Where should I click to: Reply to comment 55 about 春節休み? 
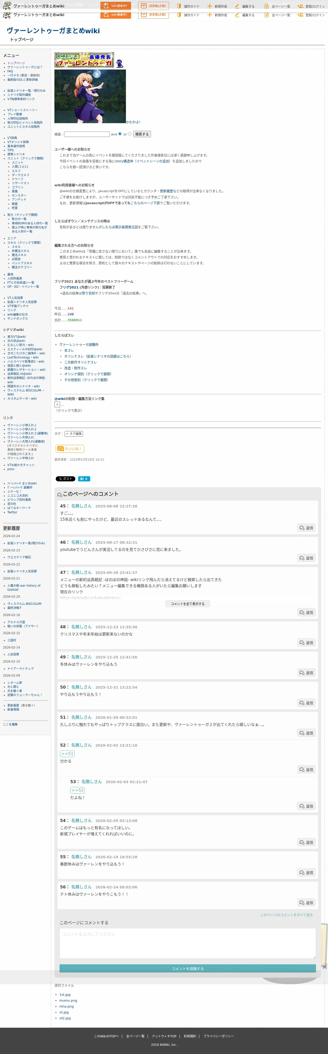(x=306, y=873)
